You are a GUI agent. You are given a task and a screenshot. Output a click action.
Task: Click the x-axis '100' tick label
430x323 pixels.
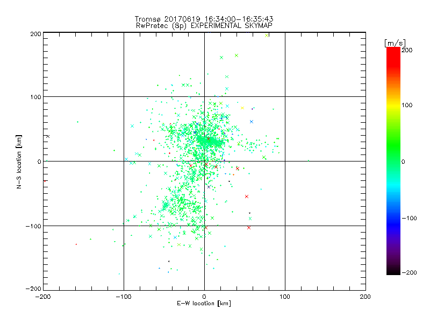[285, 297]
